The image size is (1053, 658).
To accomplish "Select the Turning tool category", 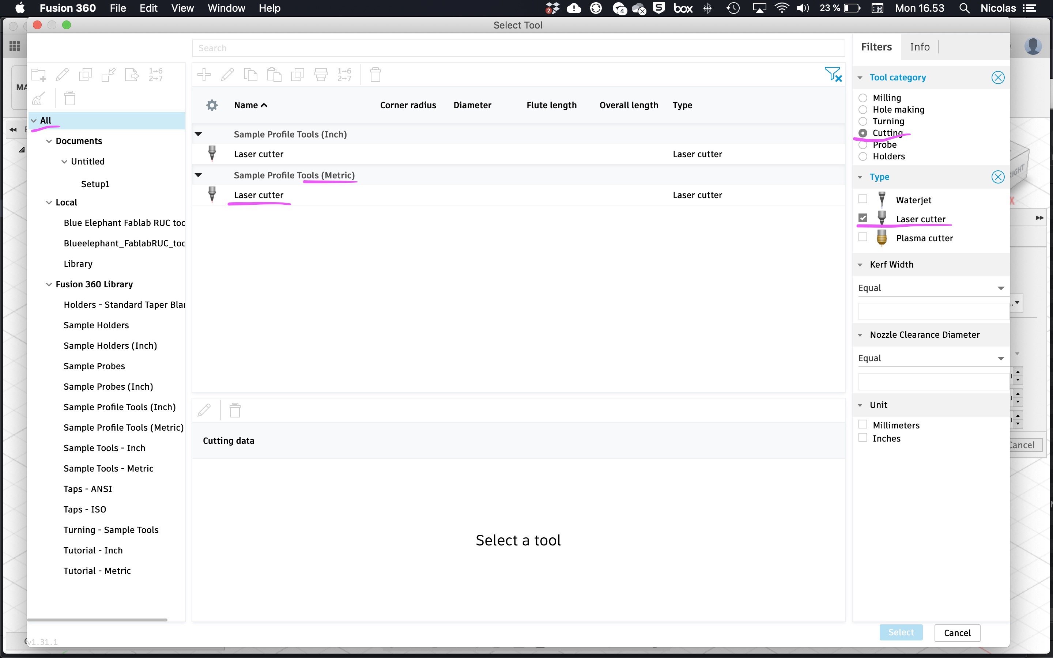I will coord(863,121).
